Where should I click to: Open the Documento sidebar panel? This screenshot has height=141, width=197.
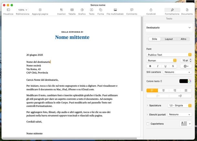coord(187,10)
